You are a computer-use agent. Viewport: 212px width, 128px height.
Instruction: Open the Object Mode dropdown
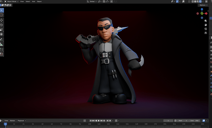[x=11, y=2]
